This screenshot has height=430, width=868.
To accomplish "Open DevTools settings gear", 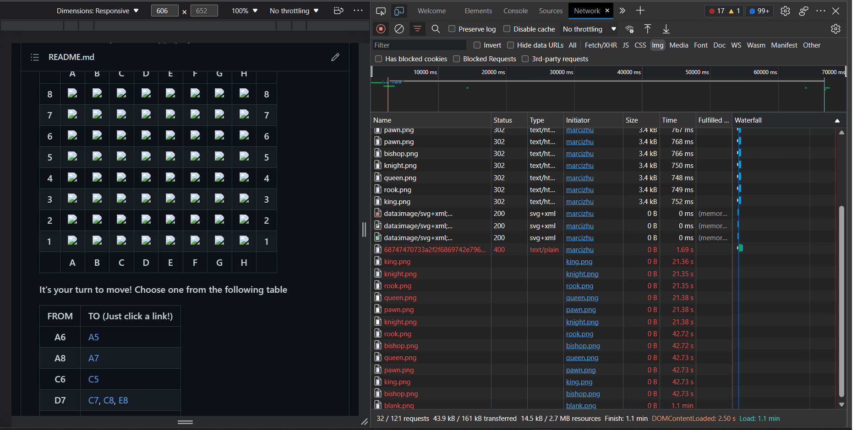I will 785,11.
